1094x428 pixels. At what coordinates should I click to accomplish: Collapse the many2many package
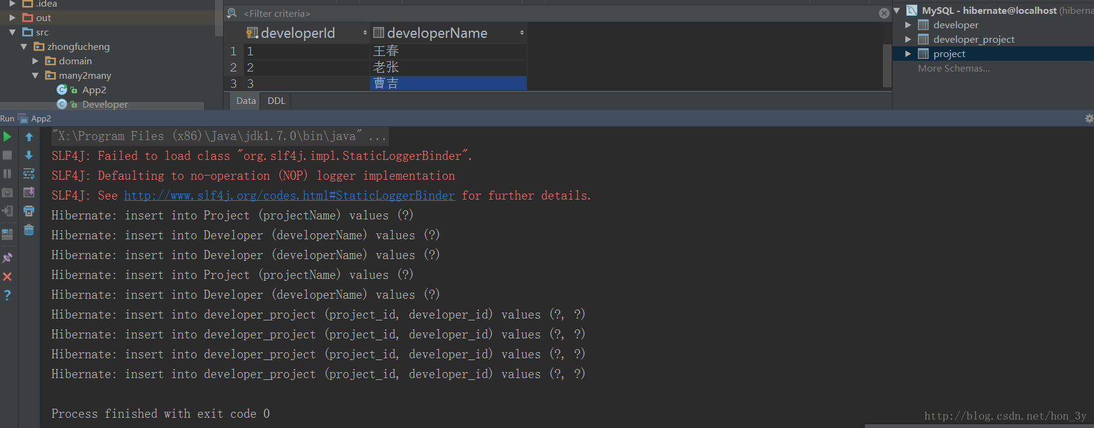[35, 75]
